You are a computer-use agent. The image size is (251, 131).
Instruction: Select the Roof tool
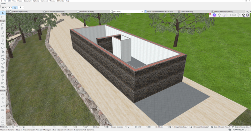pyautogui.click(x=3, y=59)
